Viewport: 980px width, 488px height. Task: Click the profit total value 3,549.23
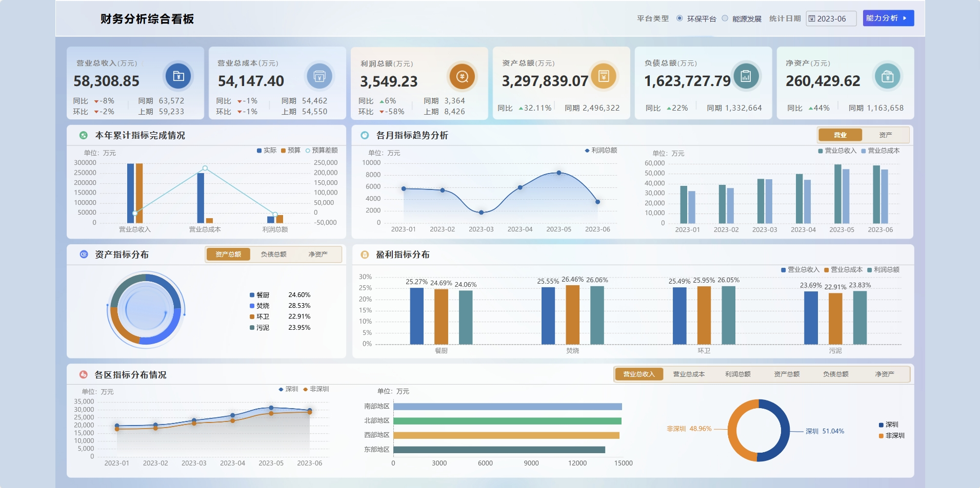(389, 81)
